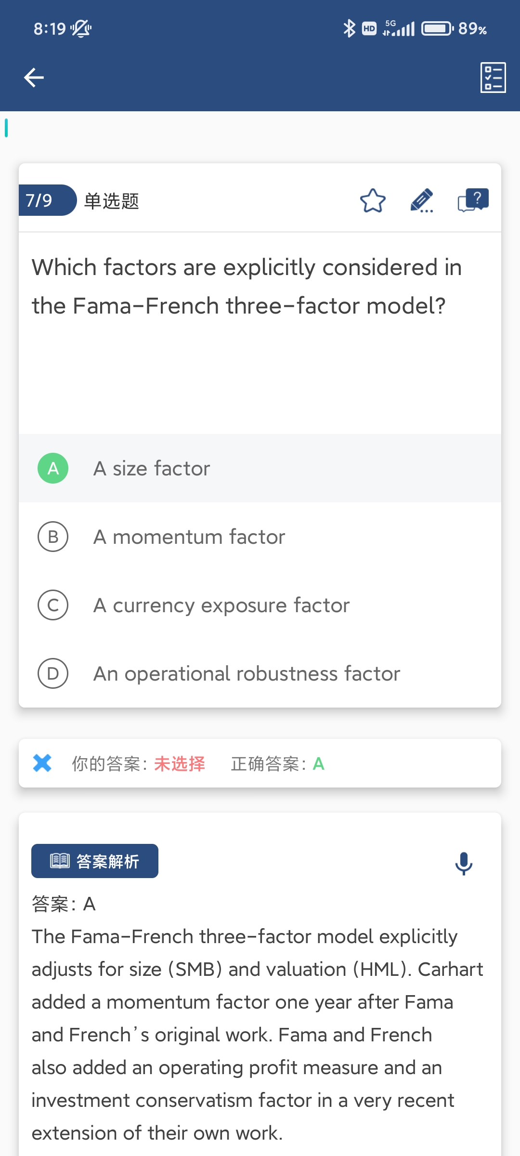Viewport: 520px width, 1156px height.
Task: Tap the question text about Fama-French
Action: pos(247,287)
